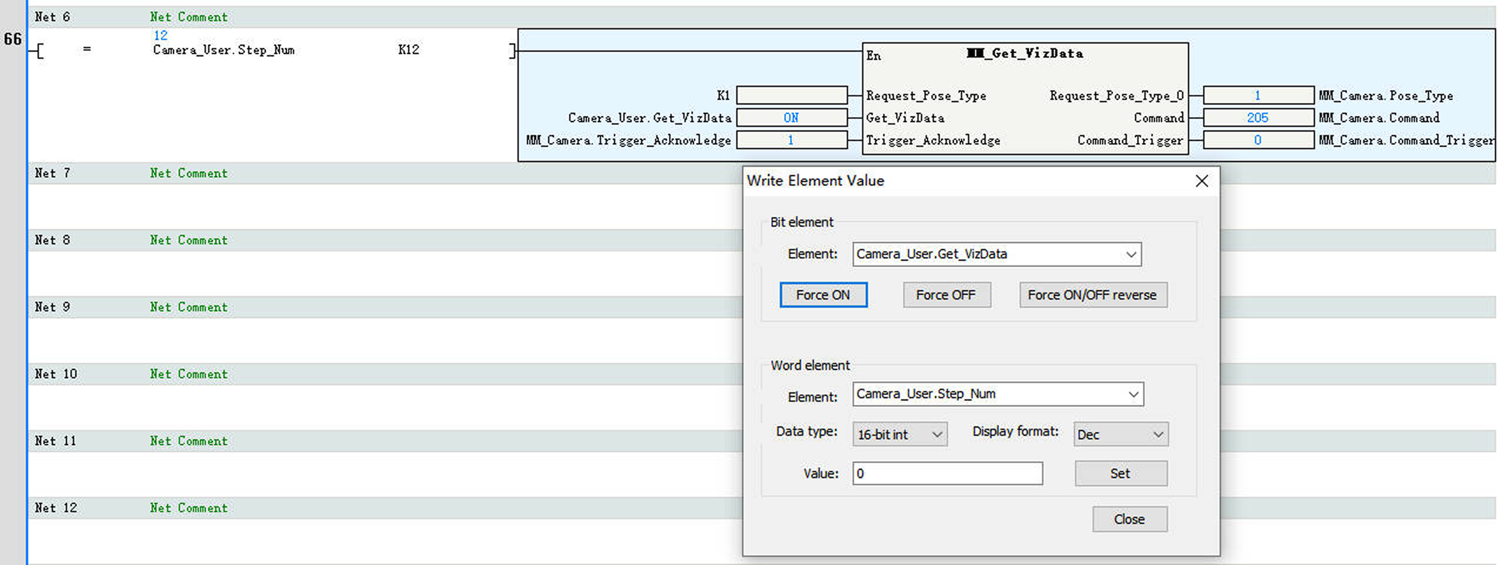The height and width of the screenshot is (565, 1502).
Task: Click the Force ON button
Action: pos(823,295)
